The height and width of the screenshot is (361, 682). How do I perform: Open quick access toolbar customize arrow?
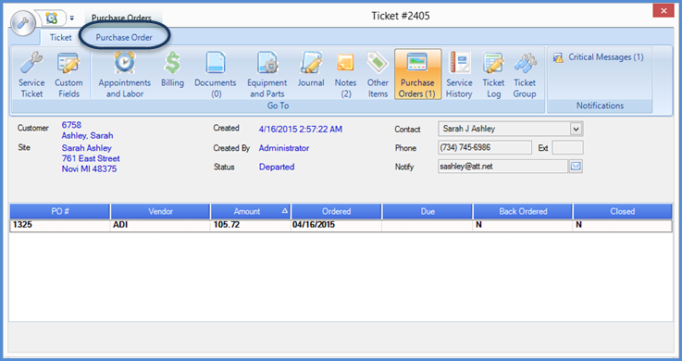[x=72, y=19]
